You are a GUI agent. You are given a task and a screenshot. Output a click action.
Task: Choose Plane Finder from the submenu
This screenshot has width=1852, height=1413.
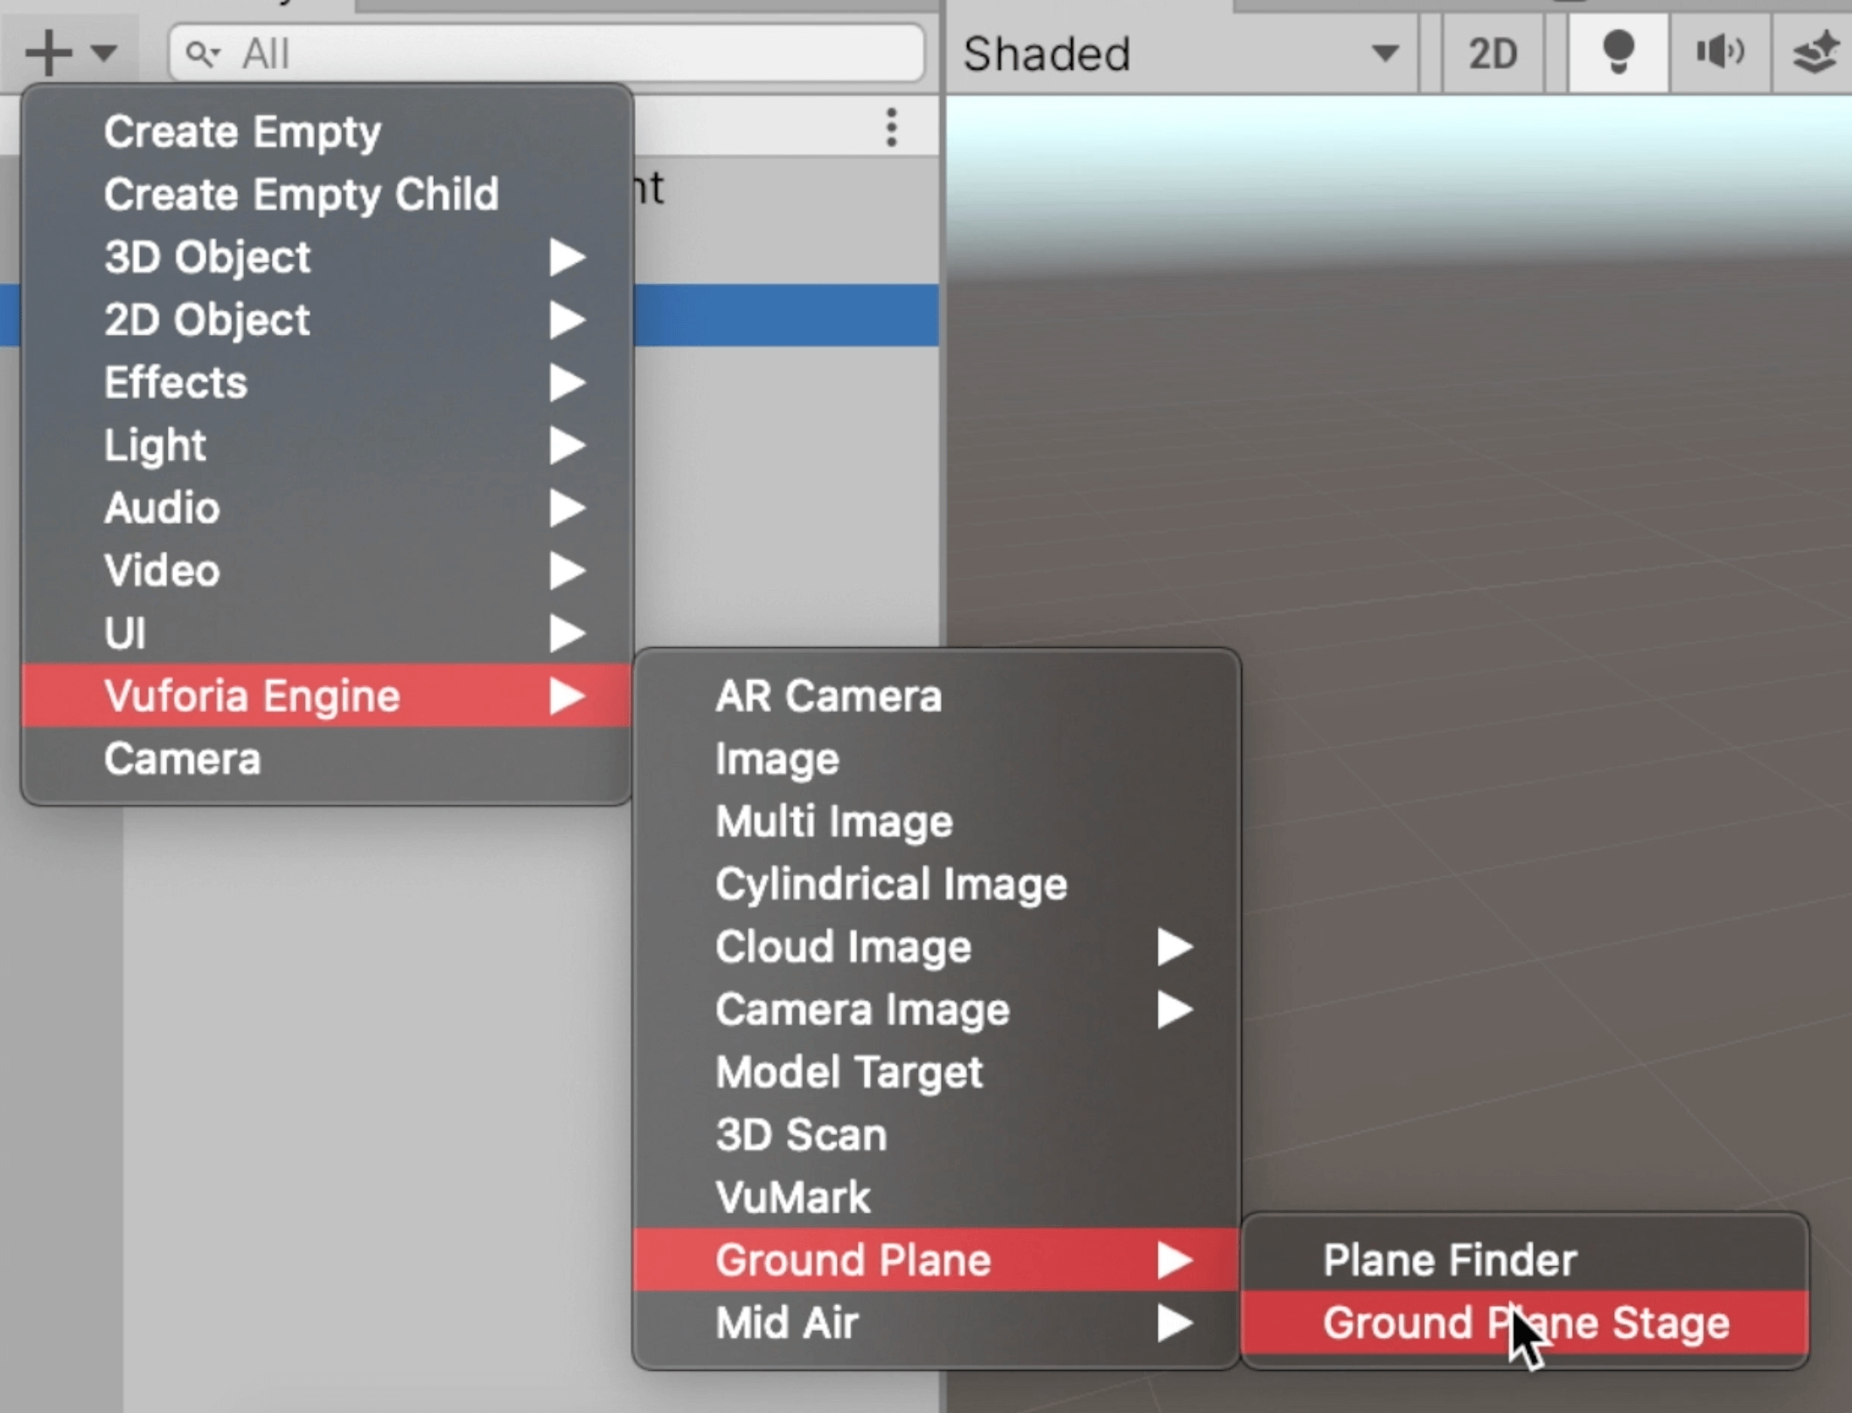click(1449, 1260)
